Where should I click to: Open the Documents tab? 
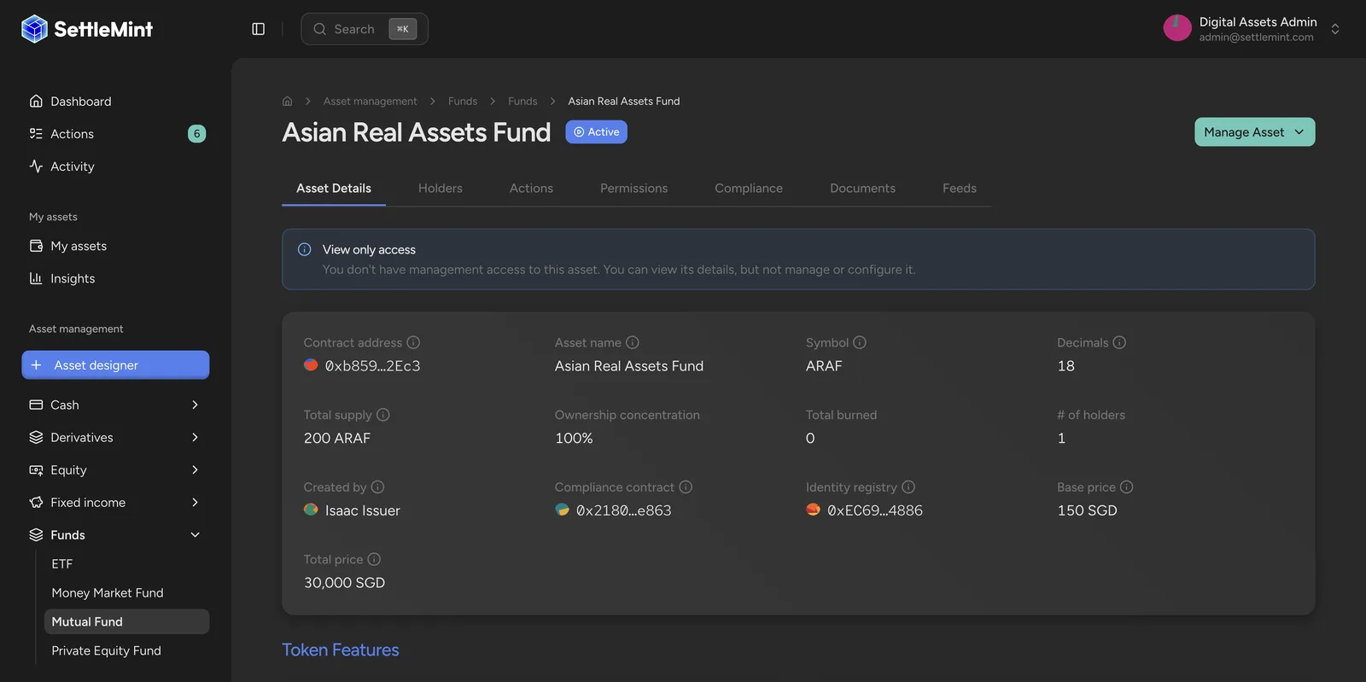pyautogui.click(x=862, y=189)
